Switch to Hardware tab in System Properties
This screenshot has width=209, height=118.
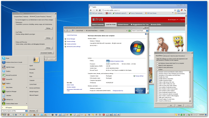(26, 17)
